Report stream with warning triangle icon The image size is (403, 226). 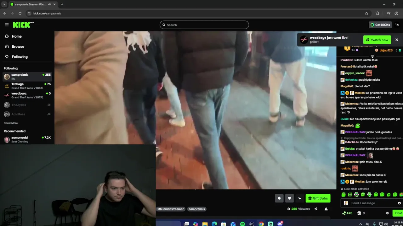(326, 209)
